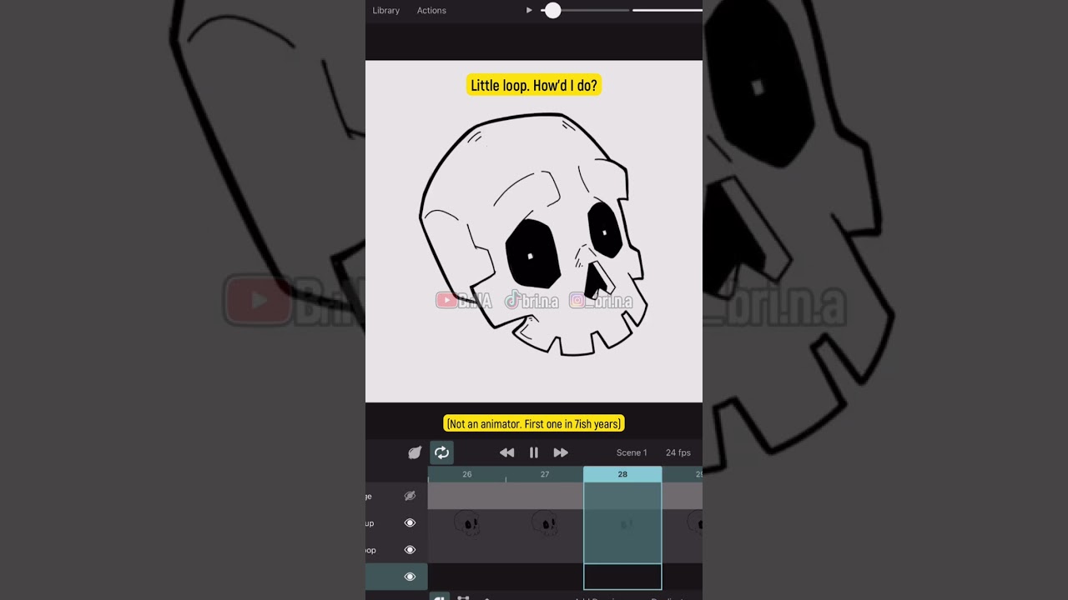
Task: Open the Library menu
Action: (x=385, y=10)
